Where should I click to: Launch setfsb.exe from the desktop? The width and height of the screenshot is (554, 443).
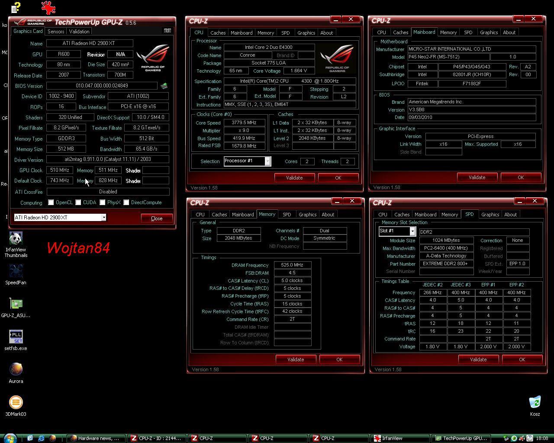pyautogui.click(x=16, y=340)
